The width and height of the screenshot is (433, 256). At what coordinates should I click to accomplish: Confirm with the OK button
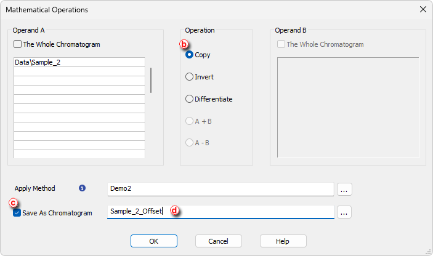tap(154, 241)
